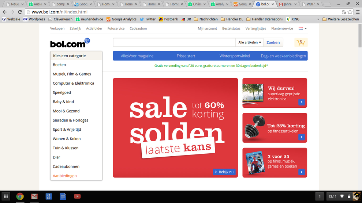Open the AllesVoor magazine tab
The width and height of the screenshot is (362, 203).
pyautogui.click(x=137, y=56)
